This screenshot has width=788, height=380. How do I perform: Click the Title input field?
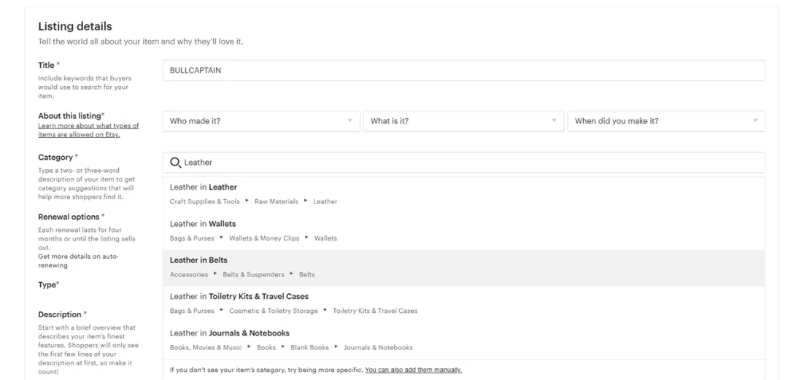(463, 71)
